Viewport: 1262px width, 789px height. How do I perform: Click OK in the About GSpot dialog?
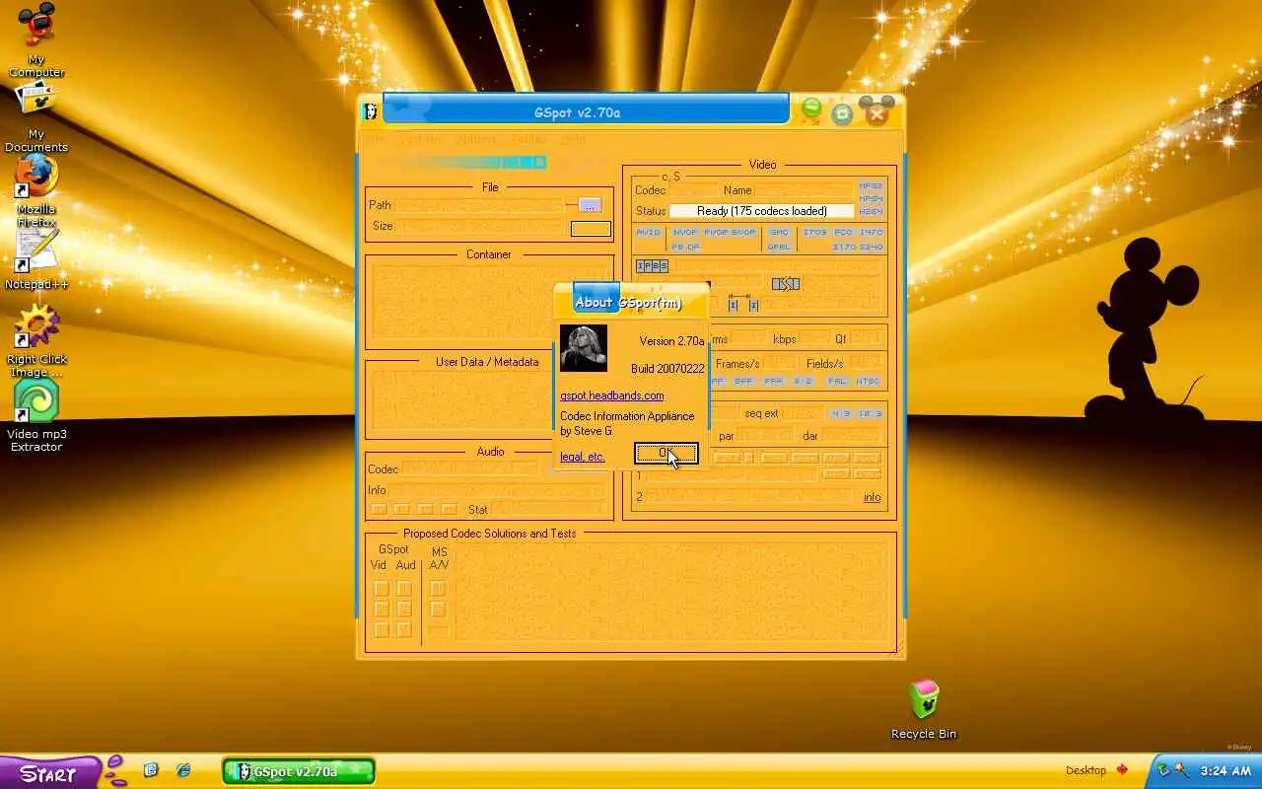pyautogui.click(x=666, y=454)
